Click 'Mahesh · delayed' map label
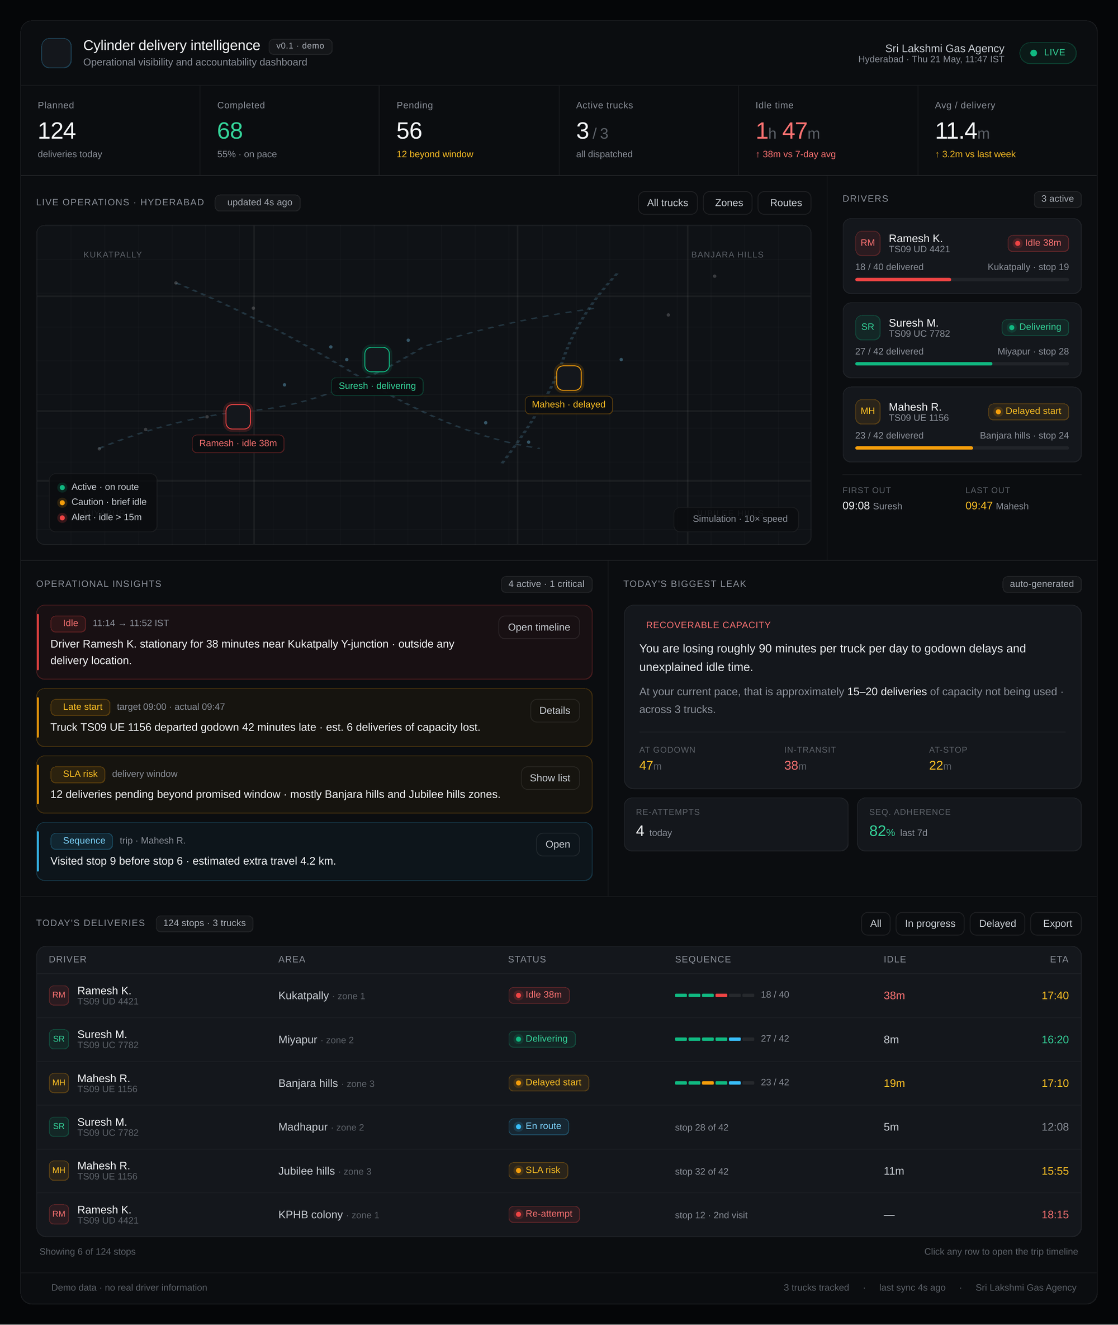This screenshot has width=1118, height=1325. click(x=569, y=404)
